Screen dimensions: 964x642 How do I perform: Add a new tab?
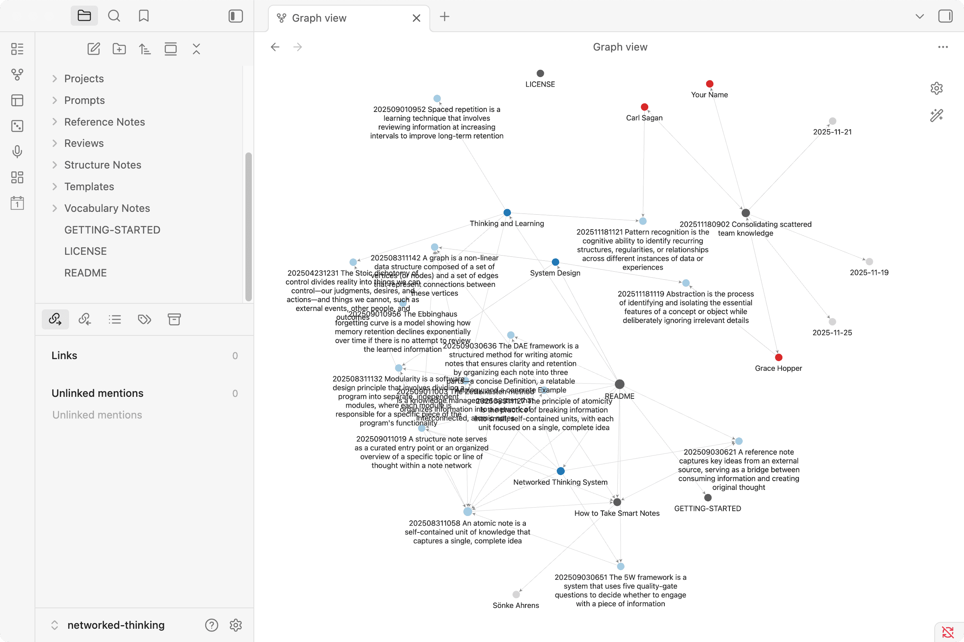coord(445,16)
